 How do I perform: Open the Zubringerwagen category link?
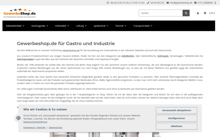[x=25, y=59]
